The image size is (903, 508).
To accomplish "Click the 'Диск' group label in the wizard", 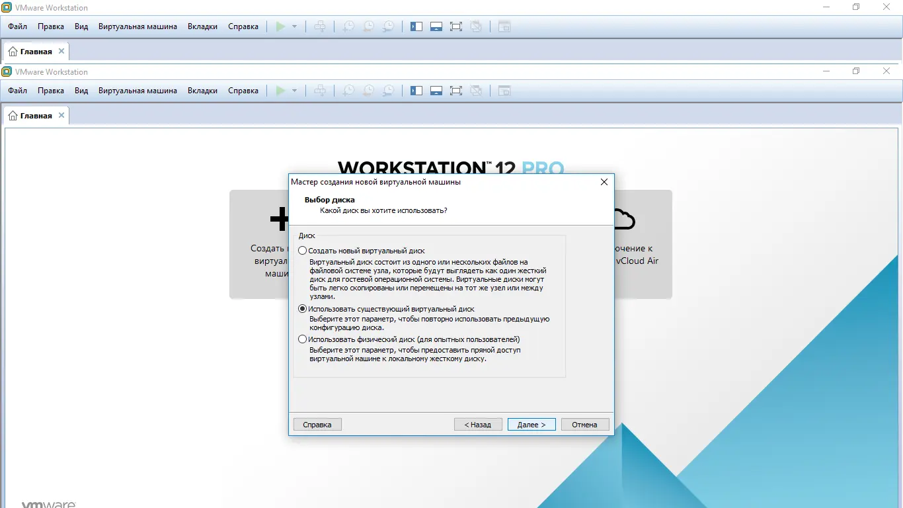I will [x=307, y=235].
